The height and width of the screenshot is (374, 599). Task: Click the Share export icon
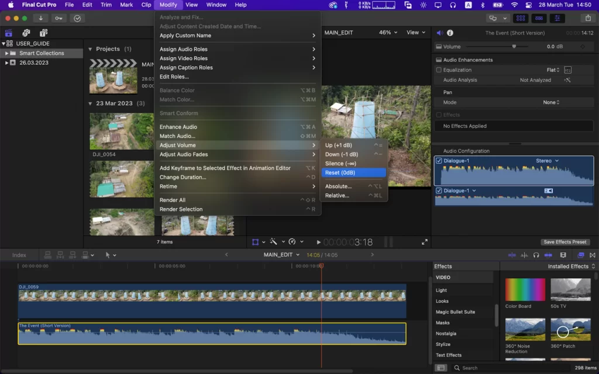pyautogui.click(x=588, y=18)
